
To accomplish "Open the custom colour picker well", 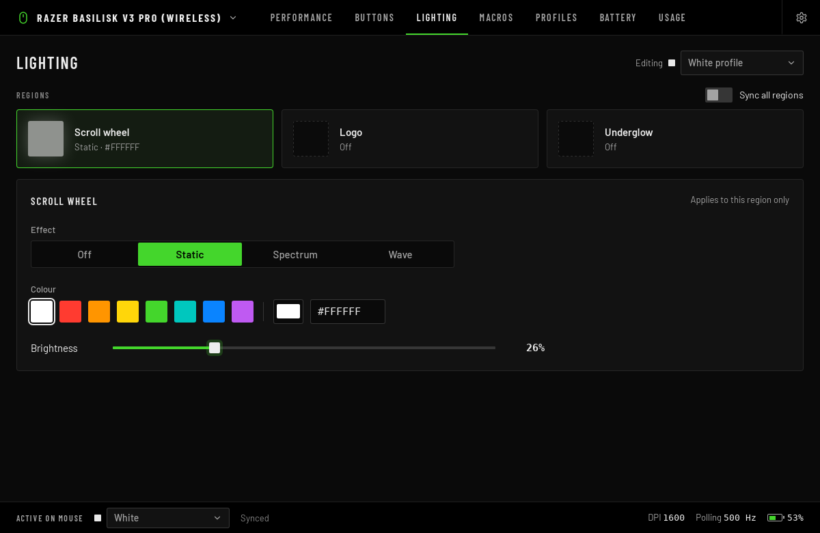I will [288, 312].
